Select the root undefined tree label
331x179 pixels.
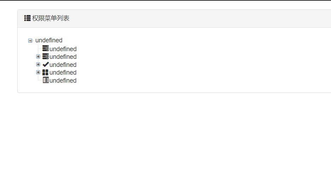[49, 40]
